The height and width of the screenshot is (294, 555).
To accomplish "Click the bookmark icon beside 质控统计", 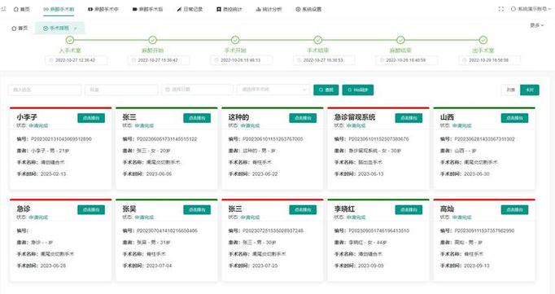I will click(x=219, y=9).
